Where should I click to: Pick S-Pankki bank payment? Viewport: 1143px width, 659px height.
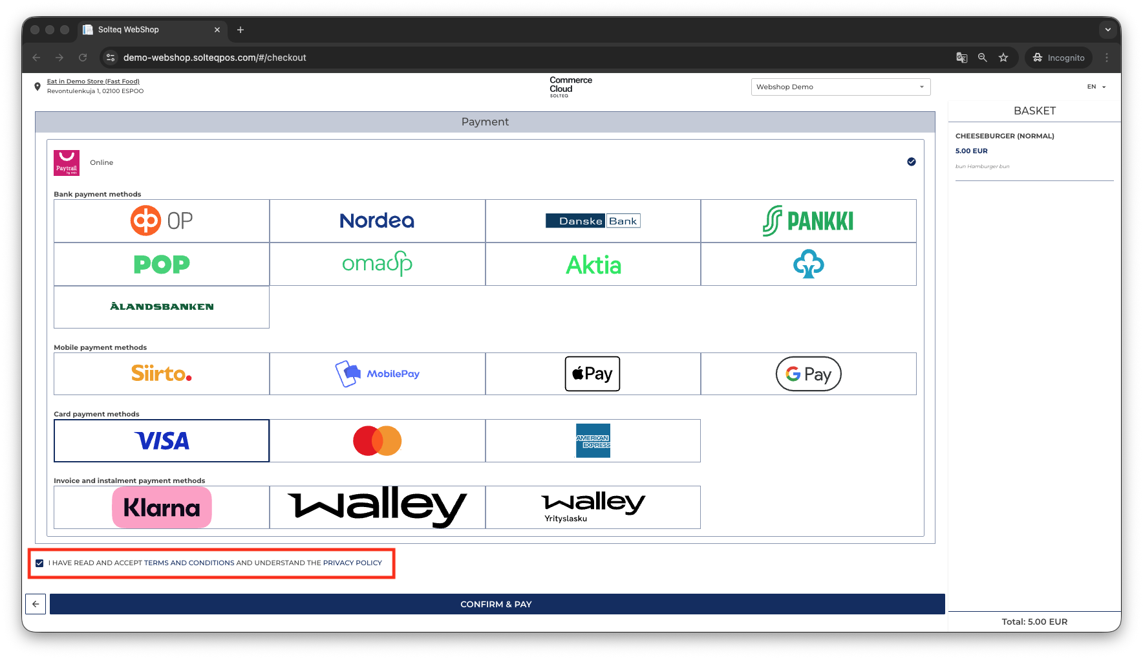tap(809, 221)
